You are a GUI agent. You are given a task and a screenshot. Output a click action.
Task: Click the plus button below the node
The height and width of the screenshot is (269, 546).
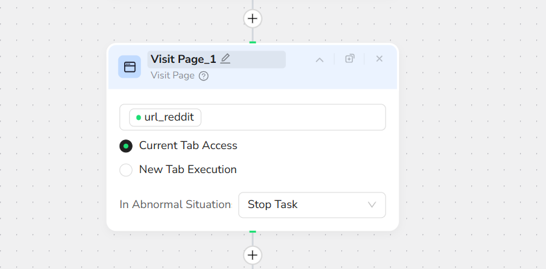coord(253,255)
